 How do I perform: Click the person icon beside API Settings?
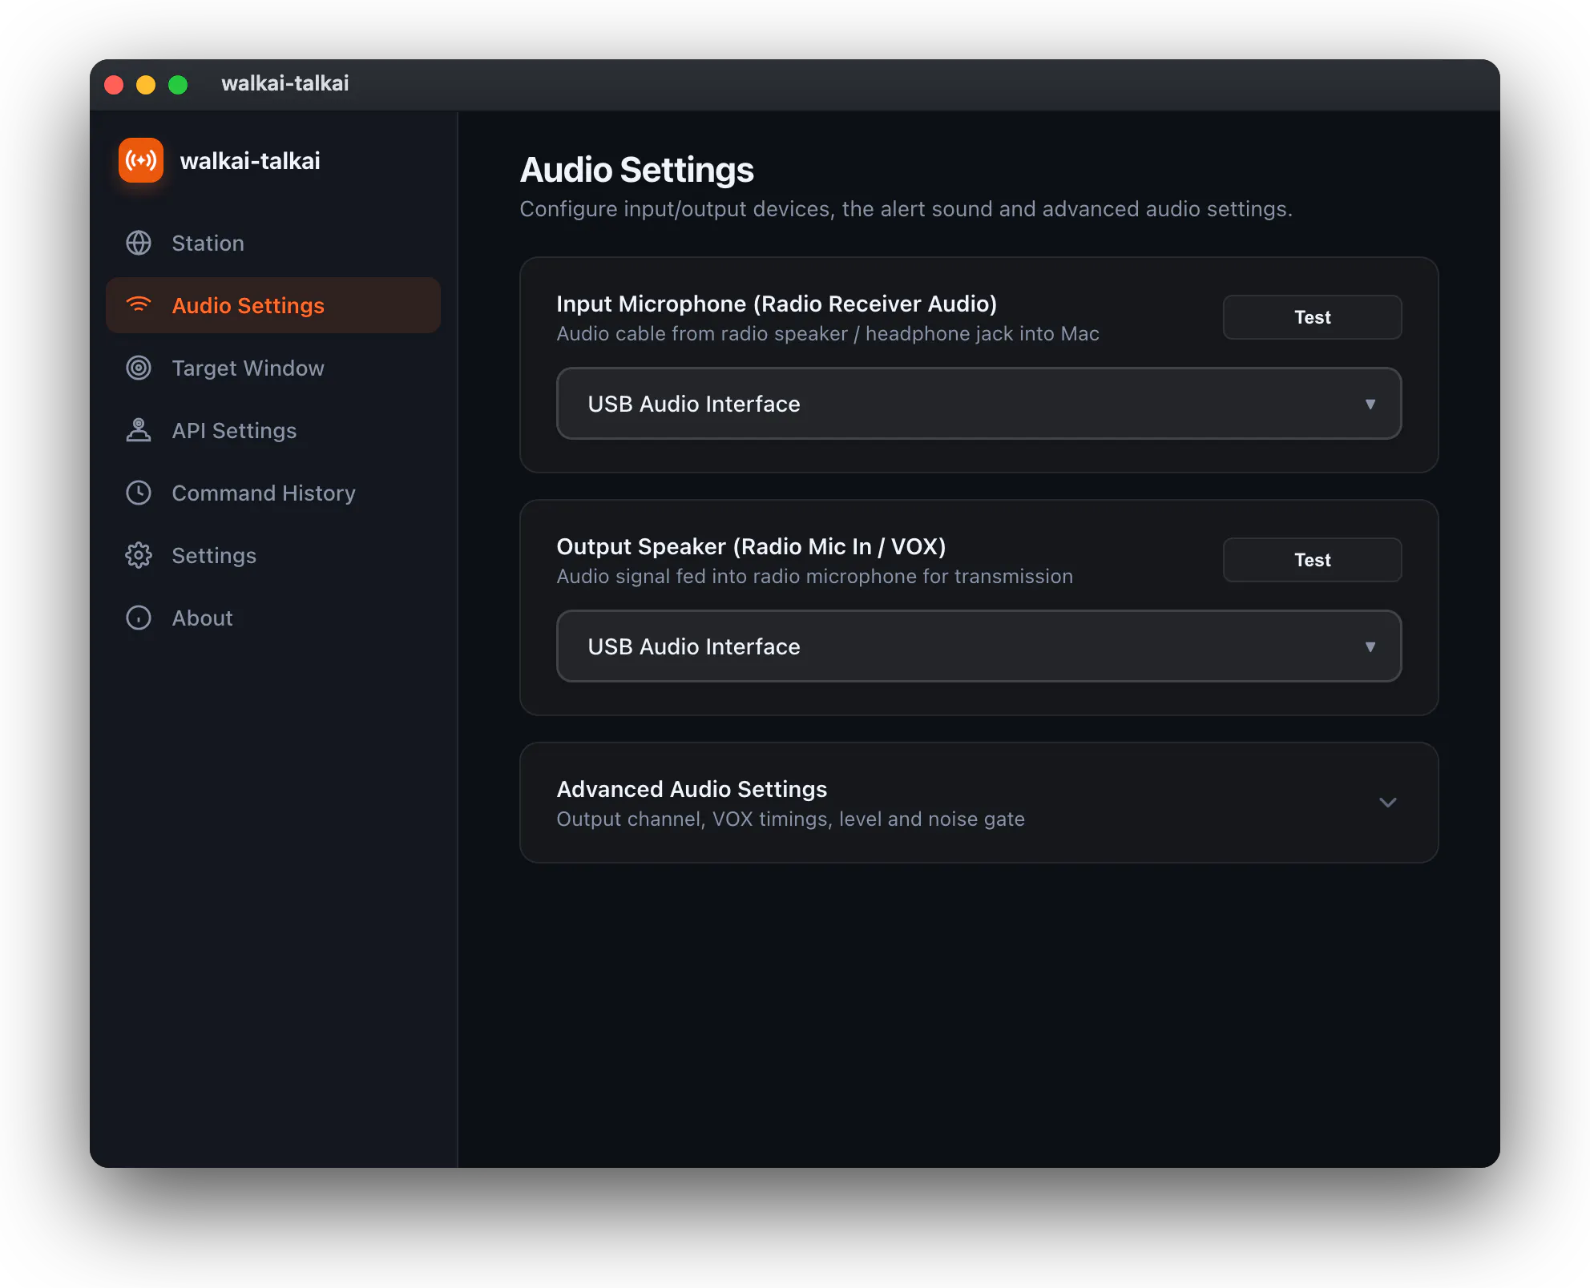[x=139, y=430]
